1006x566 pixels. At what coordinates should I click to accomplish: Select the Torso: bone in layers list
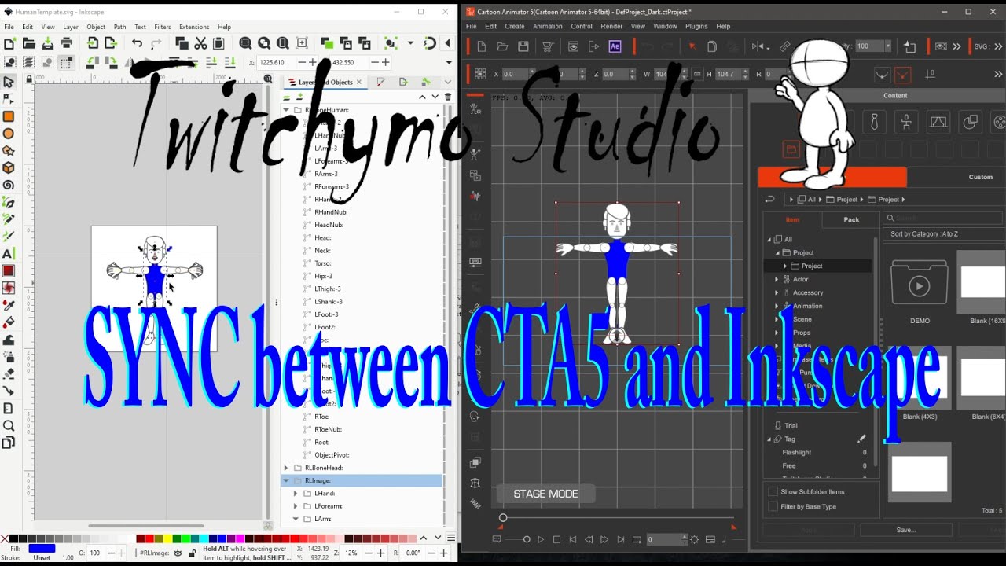tap(322, 263)
